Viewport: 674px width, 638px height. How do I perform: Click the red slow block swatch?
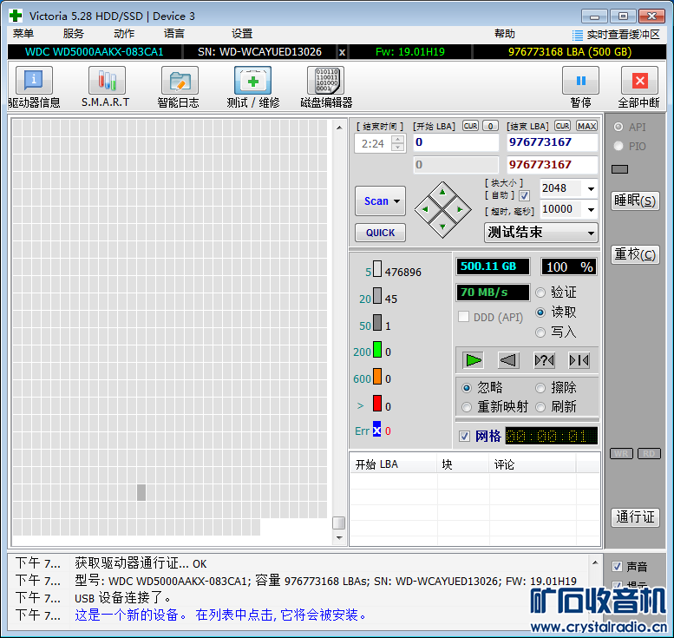point(377,404)
